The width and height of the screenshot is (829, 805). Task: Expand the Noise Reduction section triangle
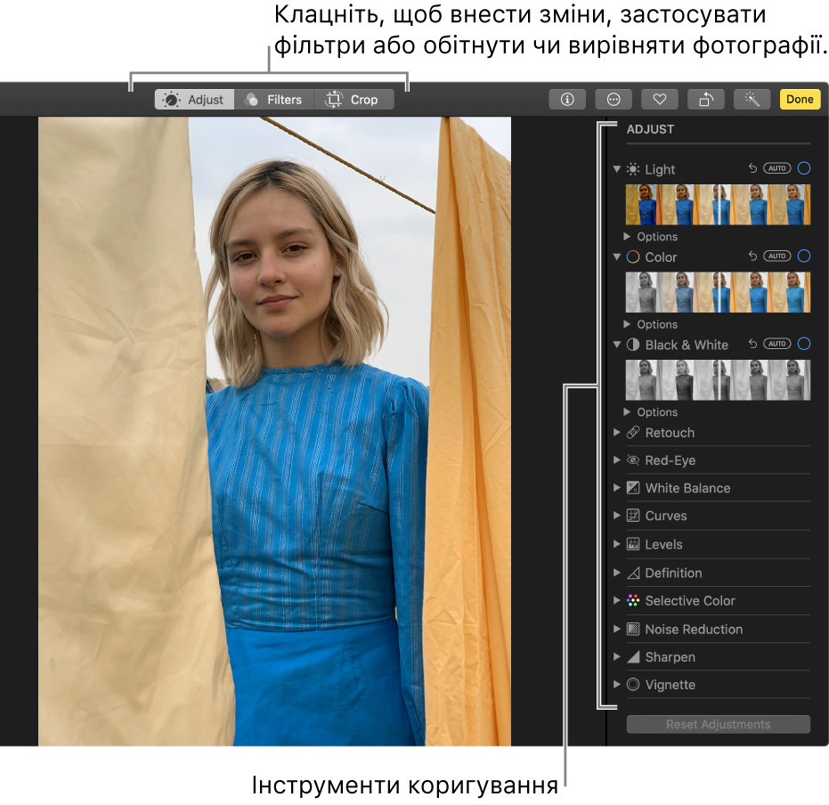tap(616, 629)
